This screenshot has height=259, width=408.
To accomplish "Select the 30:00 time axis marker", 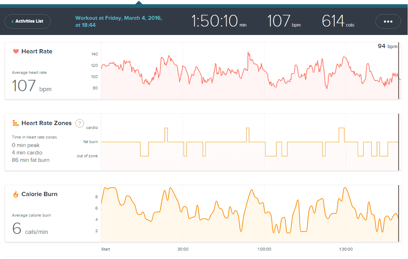I will (183, 249).
